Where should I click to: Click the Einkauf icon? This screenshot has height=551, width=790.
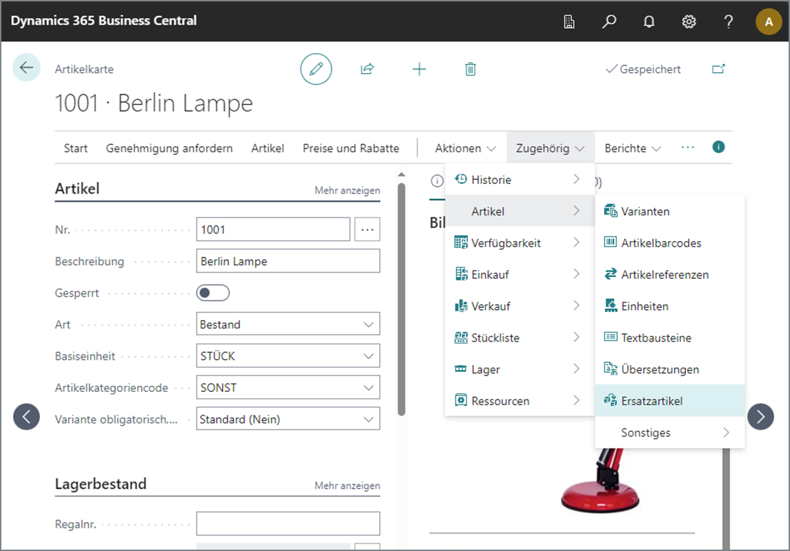(460, 274)
